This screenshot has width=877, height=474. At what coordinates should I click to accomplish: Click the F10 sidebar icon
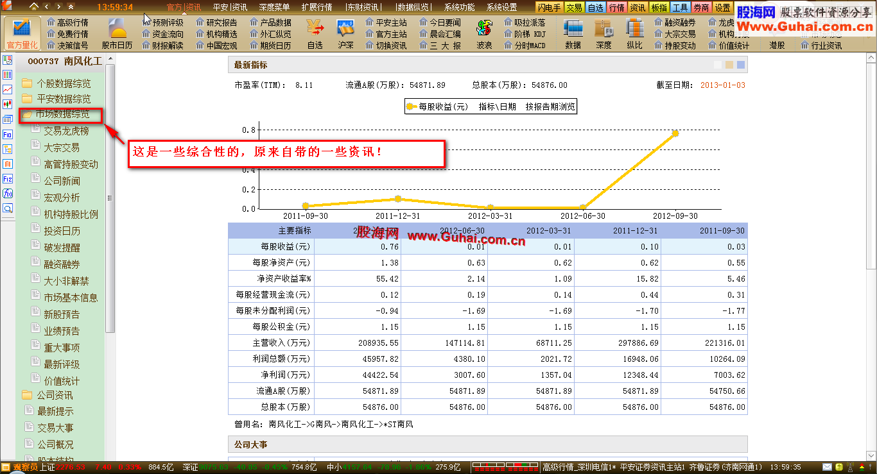pos(8,134)
